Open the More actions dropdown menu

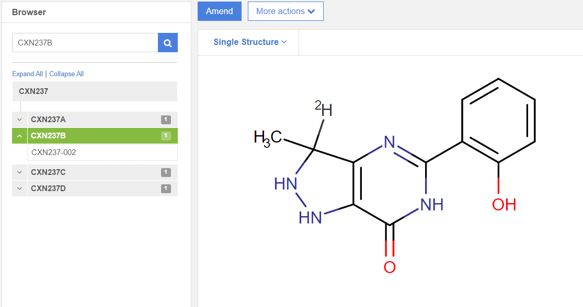pyautogui.click(x=285, y=11)
